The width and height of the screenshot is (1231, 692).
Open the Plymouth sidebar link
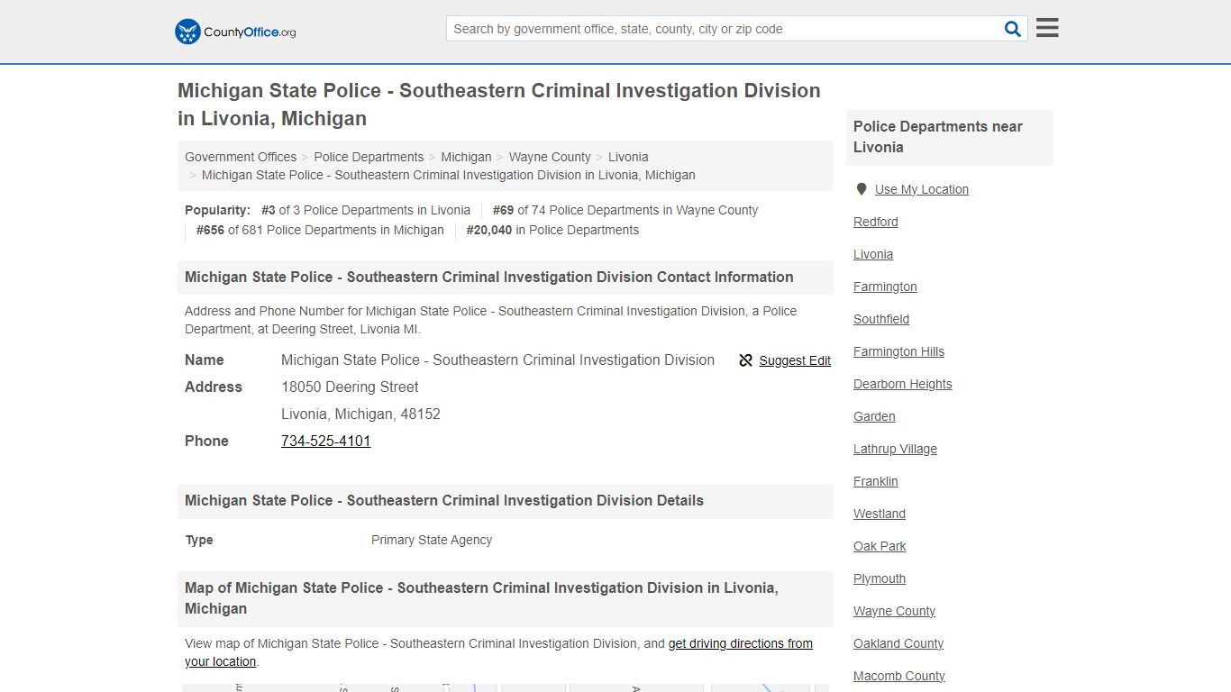pyautogui.click(x=880, y=578)
